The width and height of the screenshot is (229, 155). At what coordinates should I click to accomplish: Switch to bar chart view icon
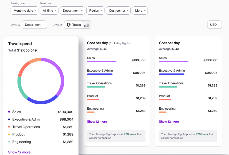click(87, 25)
